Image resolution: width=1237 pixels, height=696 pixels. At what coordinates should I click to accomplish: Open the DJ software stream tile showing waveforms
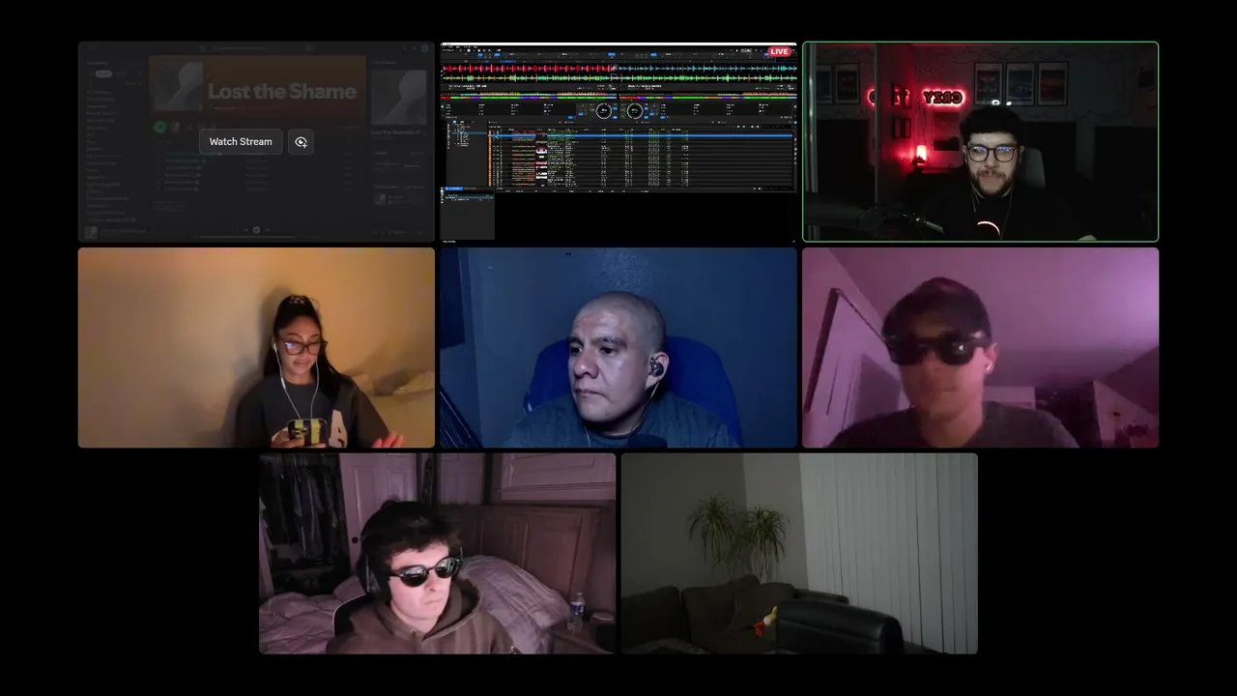pyautogui.click(x=618, y=141)
